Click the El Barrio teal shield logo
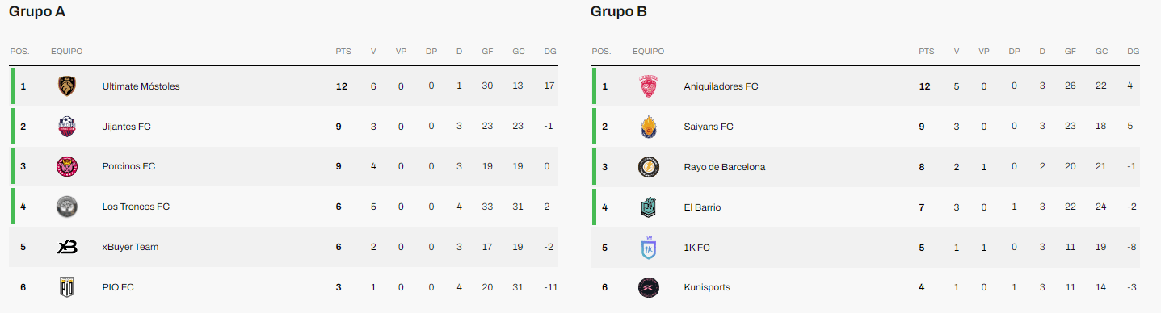 (x=649, y=207)
